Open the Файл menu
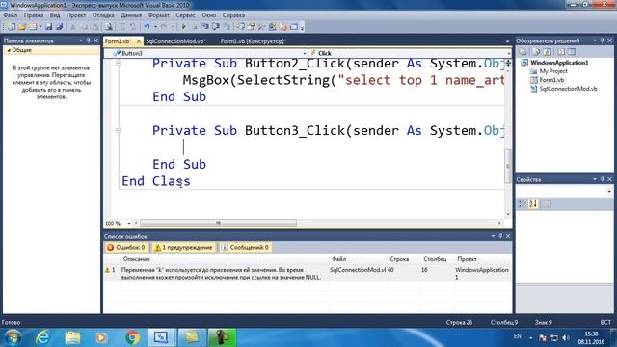 (11, 15)
